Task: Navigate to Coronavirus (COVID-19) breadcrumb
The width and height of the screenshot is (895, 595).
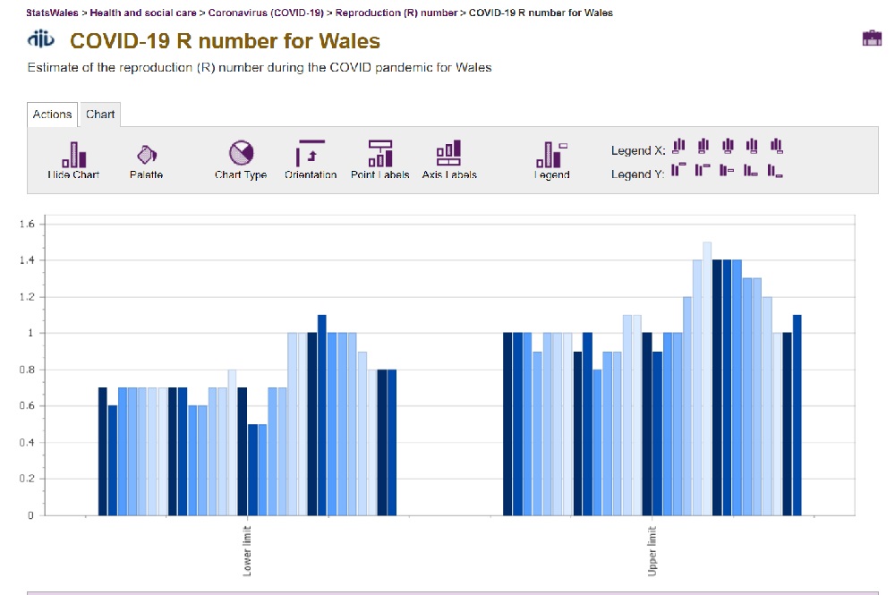Action: 266,13
